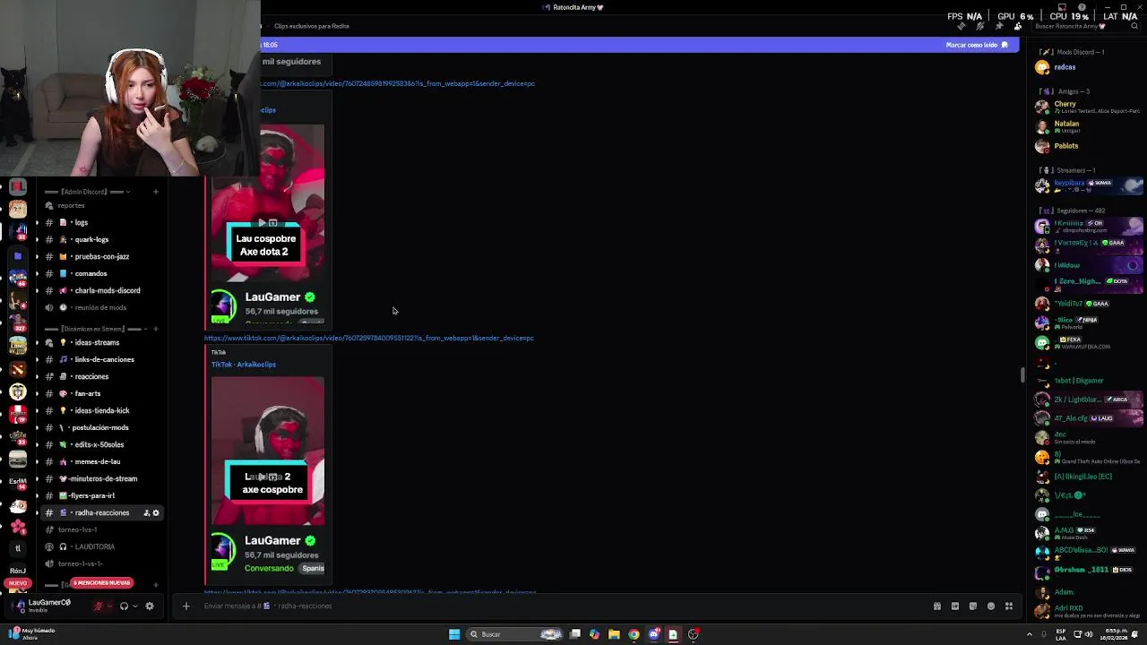Open microphone options dropdown arrow
This screenshot has width=1147, height=645.
pyautogui.click(x=110, y=606)
